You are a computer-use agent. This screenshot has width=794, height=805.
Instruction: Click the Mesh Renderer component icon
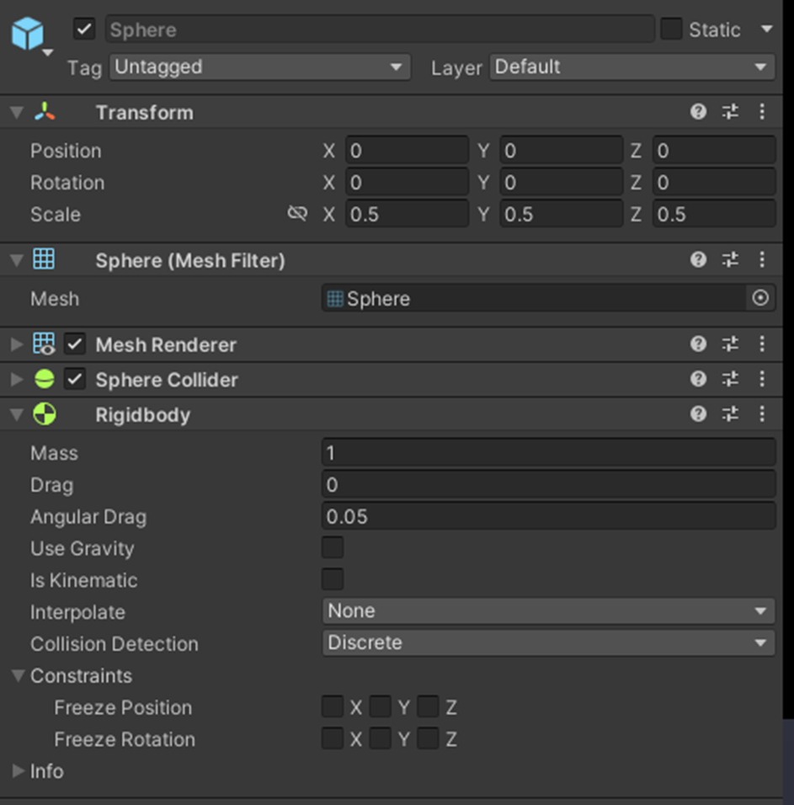(x=44, y=344)
